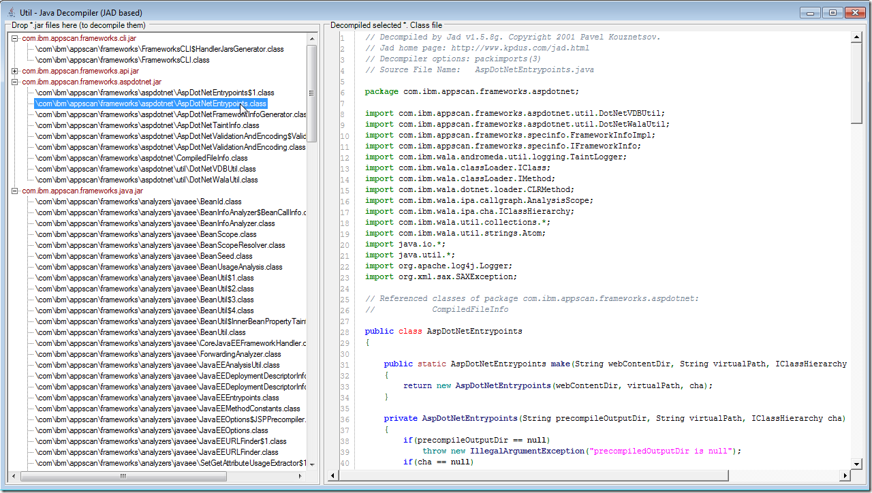Click code panel horizontal scroll right arrow
The height and width of the screenshot is (493, 872).
point(846,475)
